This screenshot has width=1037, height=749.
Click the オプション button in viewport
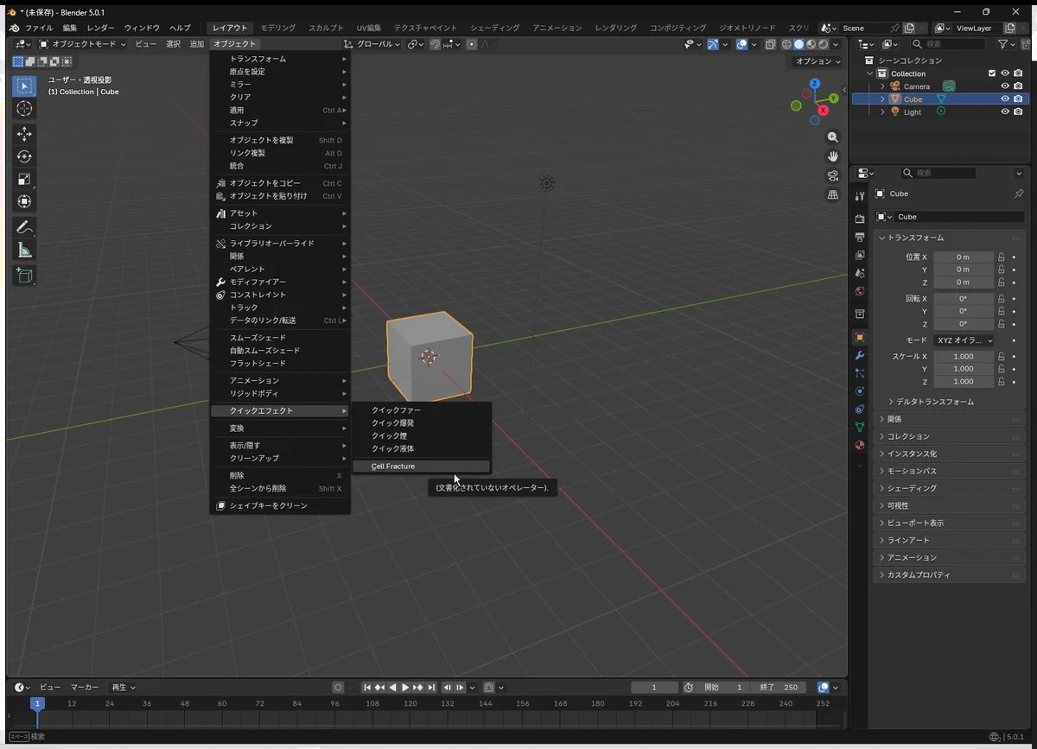pyautogui.click(x=818, y=61)
